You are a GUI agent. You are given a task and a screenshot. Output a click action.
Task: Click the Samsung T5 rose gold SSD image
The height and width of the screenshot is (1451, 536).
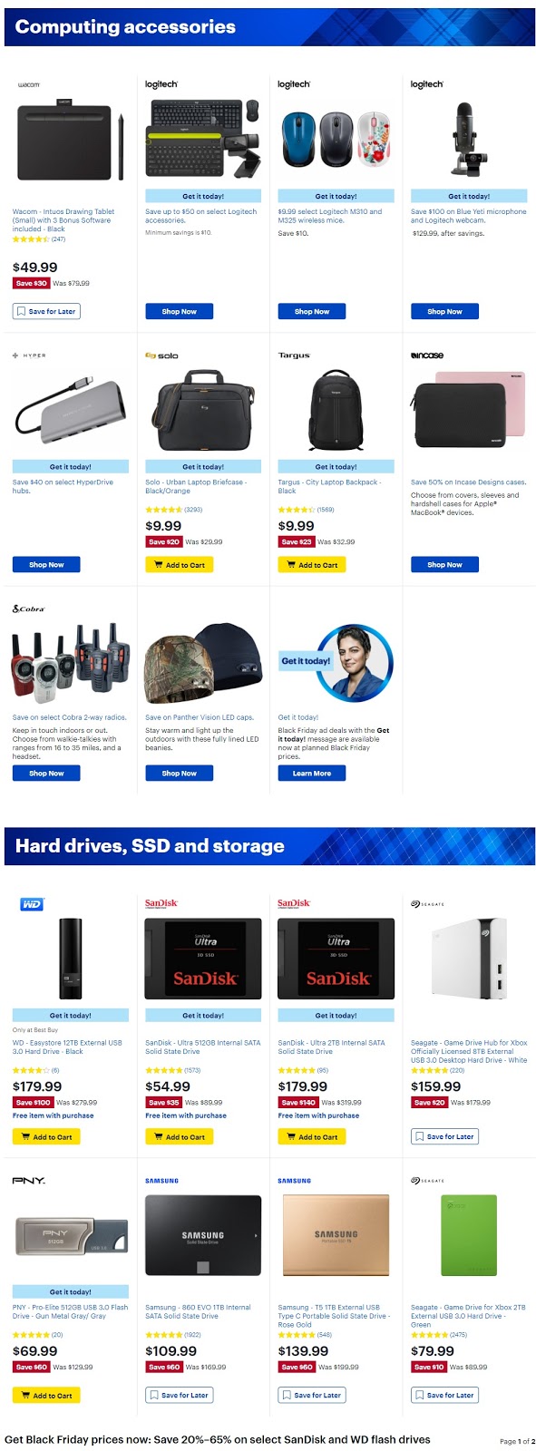[x=336, y=1235]
